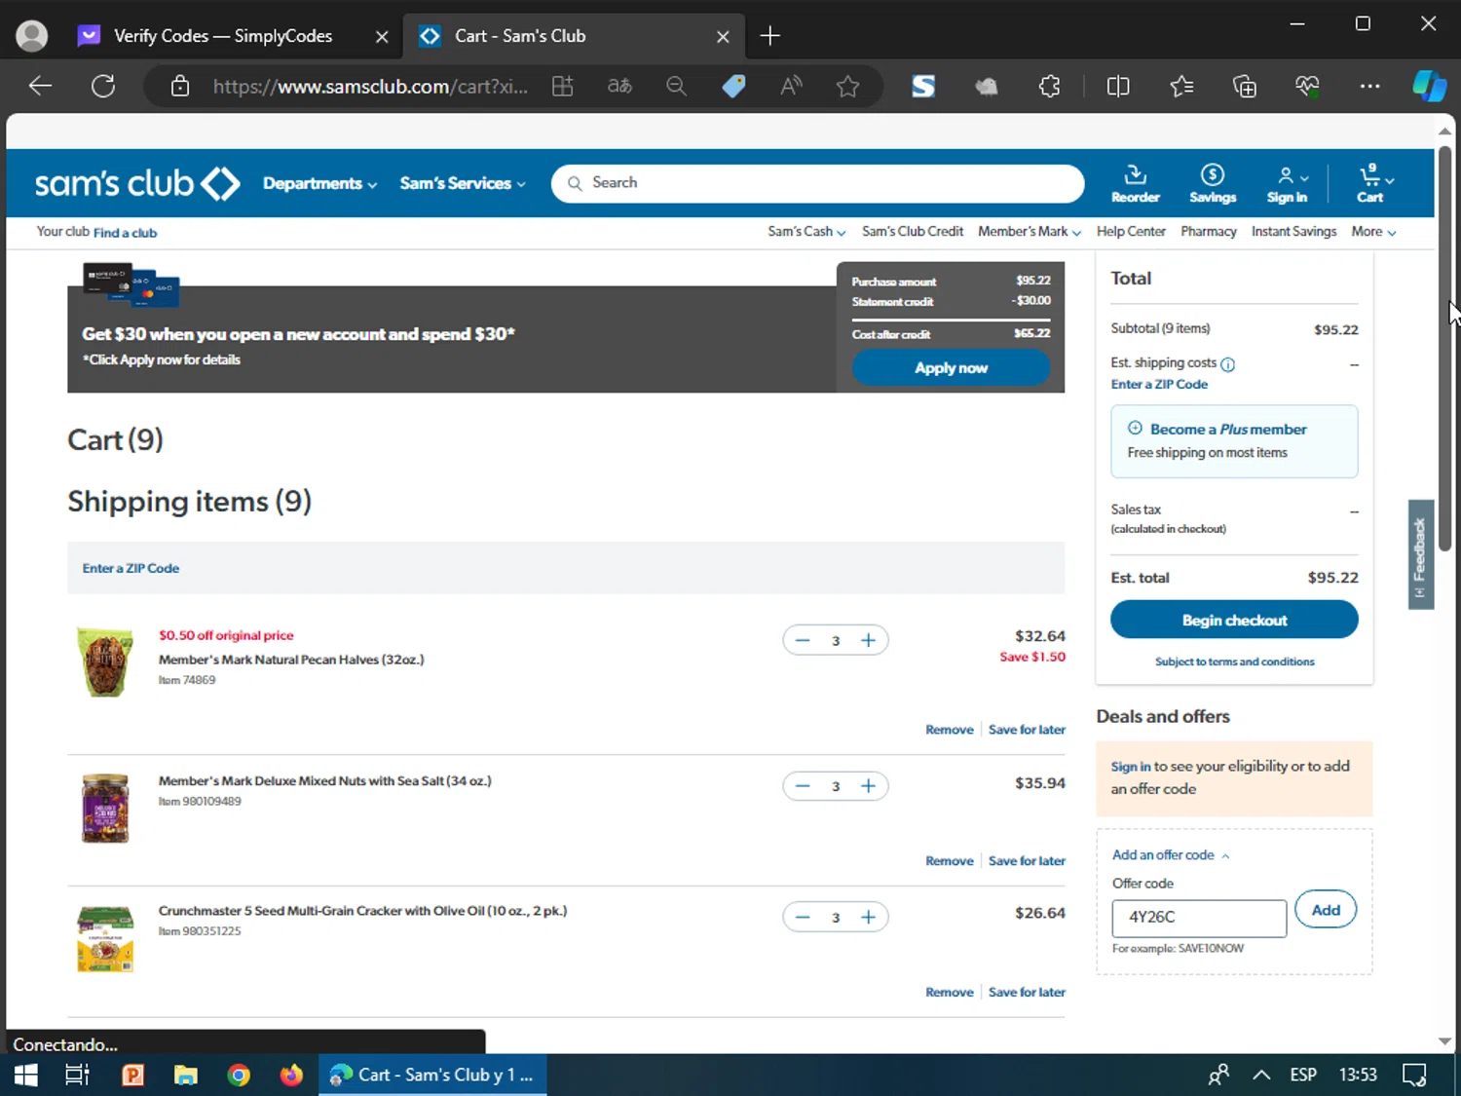The image size is (1461, 1096).
Task: Open the Feedback side tab
Action: click(x=1420, y=554)
